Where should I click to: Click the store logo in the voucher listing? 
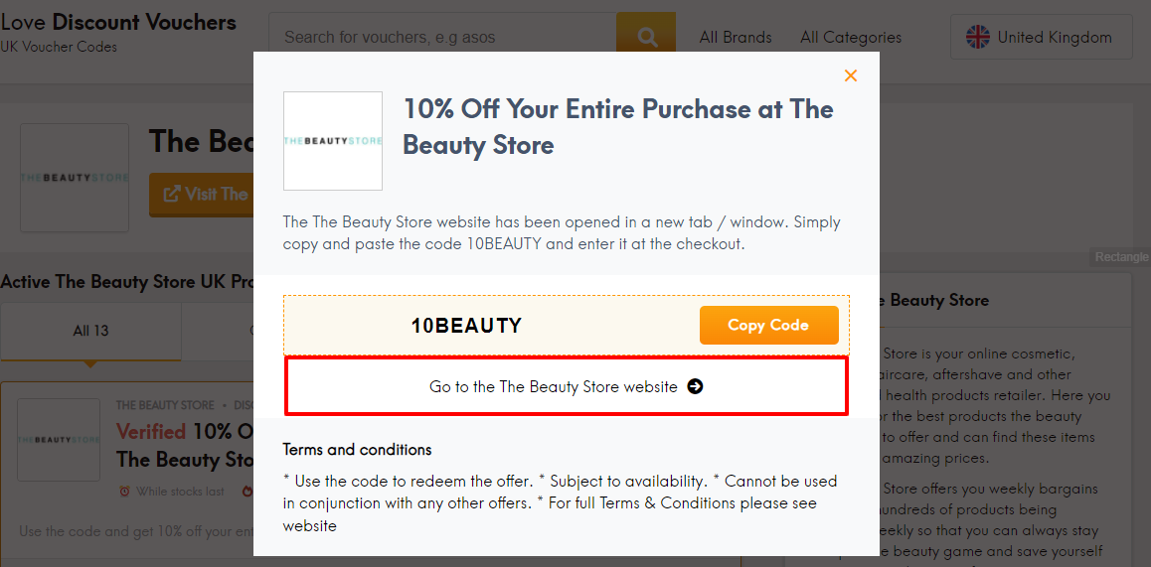coord(59,440)
